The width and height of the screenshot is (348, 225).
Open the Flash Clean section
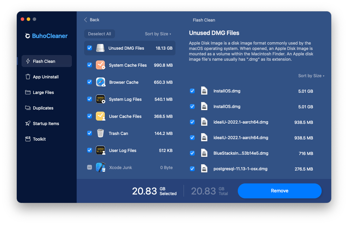[47, 61]
